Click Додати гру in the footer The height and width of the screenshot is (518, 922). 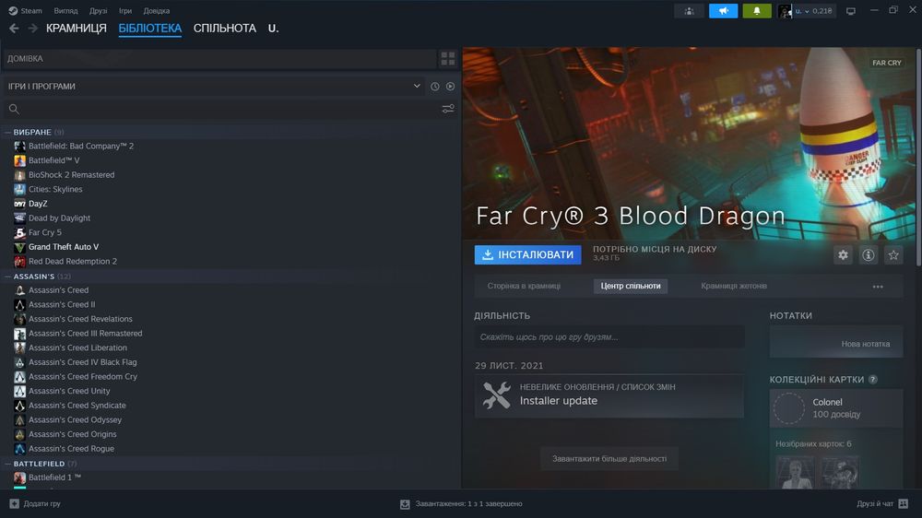[41, 504]
